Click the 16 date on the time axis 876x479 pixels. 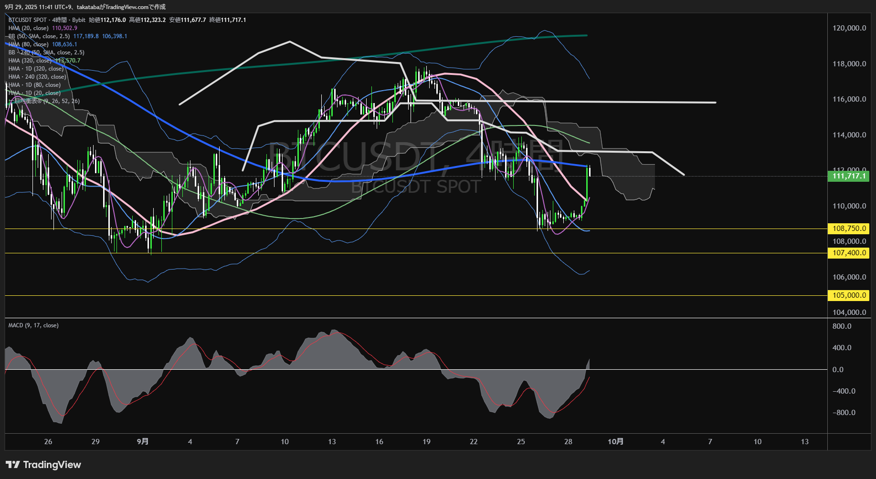tap(379, 442)
